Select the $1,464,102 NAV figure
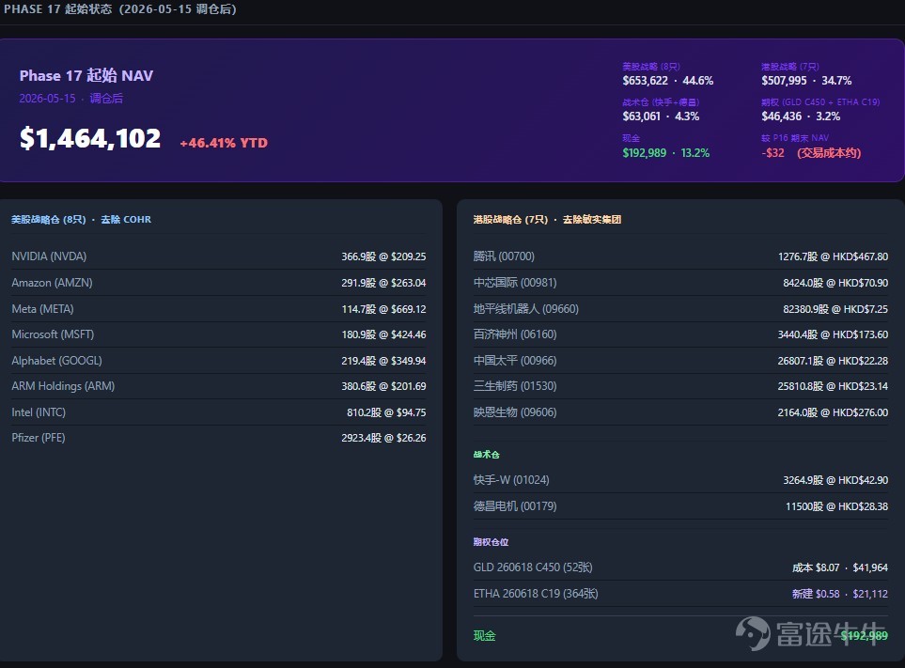 click(x=90, y=138)
